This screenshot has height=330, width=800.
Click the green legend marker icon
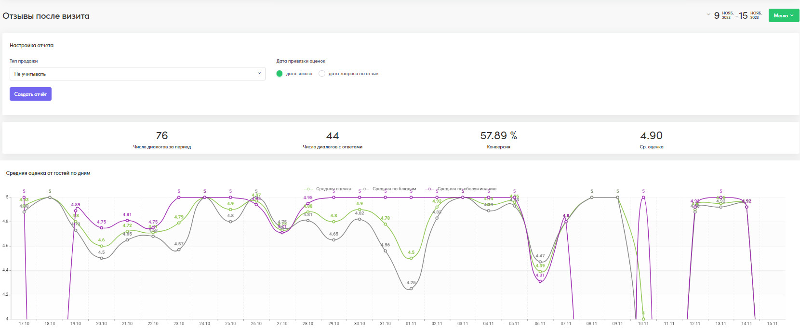click(x=308, y=189)
